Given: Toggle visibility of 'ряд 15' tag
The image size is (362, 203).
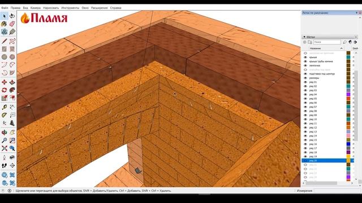Looking at the screenshot, I should [305, 140].
